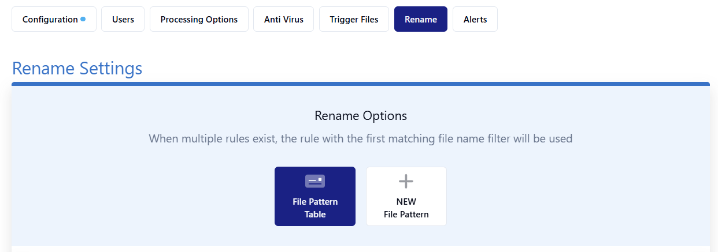Click the multiple rules description text
Viewport: 718px width, 252px height.
pyautogui.click(x=361, y=139)
